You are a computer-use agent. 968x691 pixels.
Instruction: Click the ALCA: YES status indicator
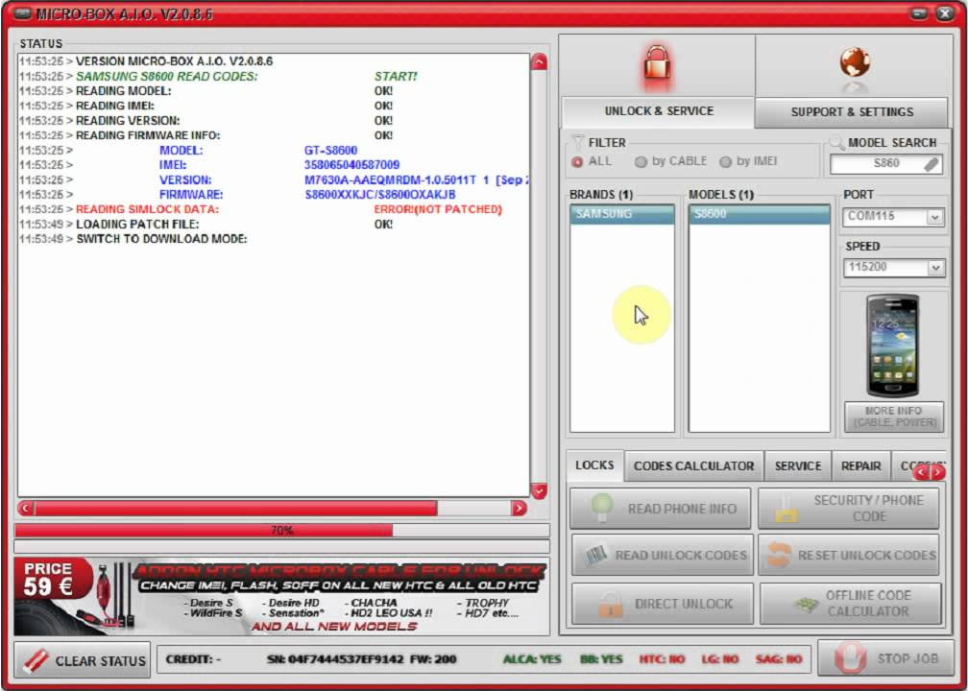(532, 659)
